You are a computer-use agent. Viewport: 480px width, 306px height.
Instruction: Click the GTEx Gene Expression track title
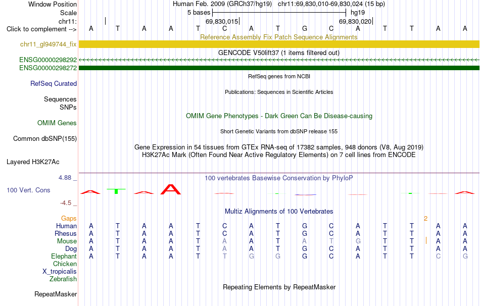(279, 147)
